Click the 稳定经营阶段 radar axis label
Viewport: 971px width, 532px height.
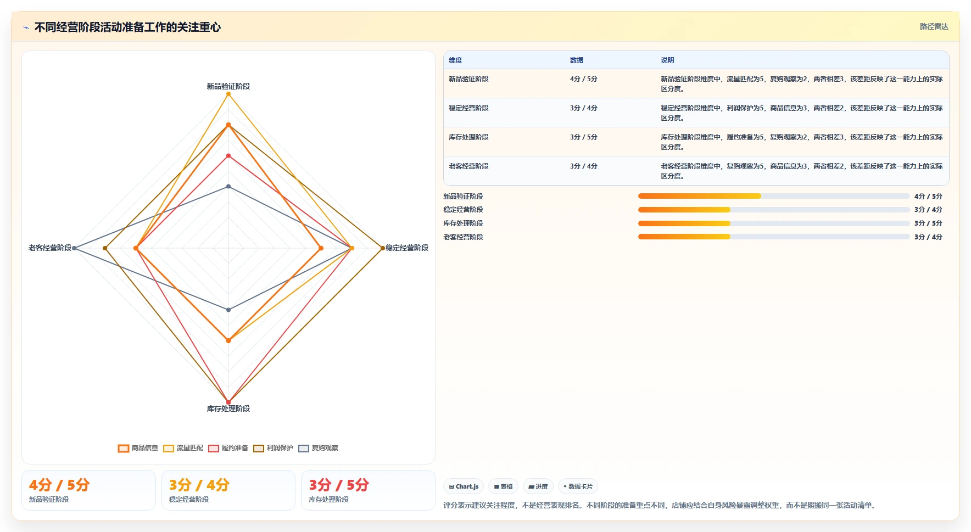(x=407, y=248)
